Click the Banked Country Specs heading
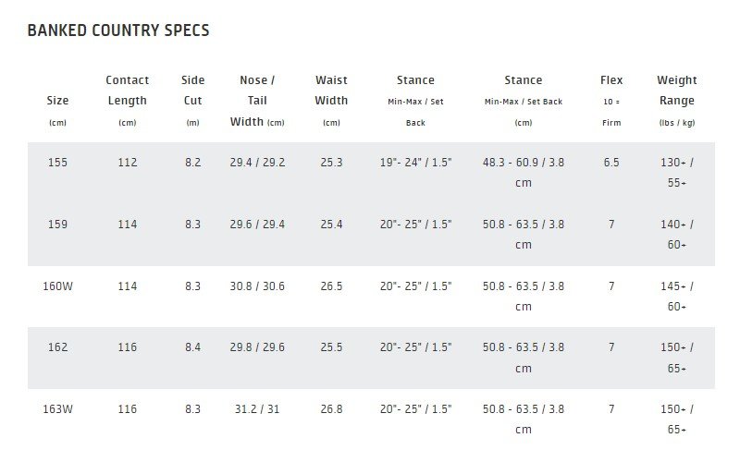The image size is (740, 462). [118, 30]
